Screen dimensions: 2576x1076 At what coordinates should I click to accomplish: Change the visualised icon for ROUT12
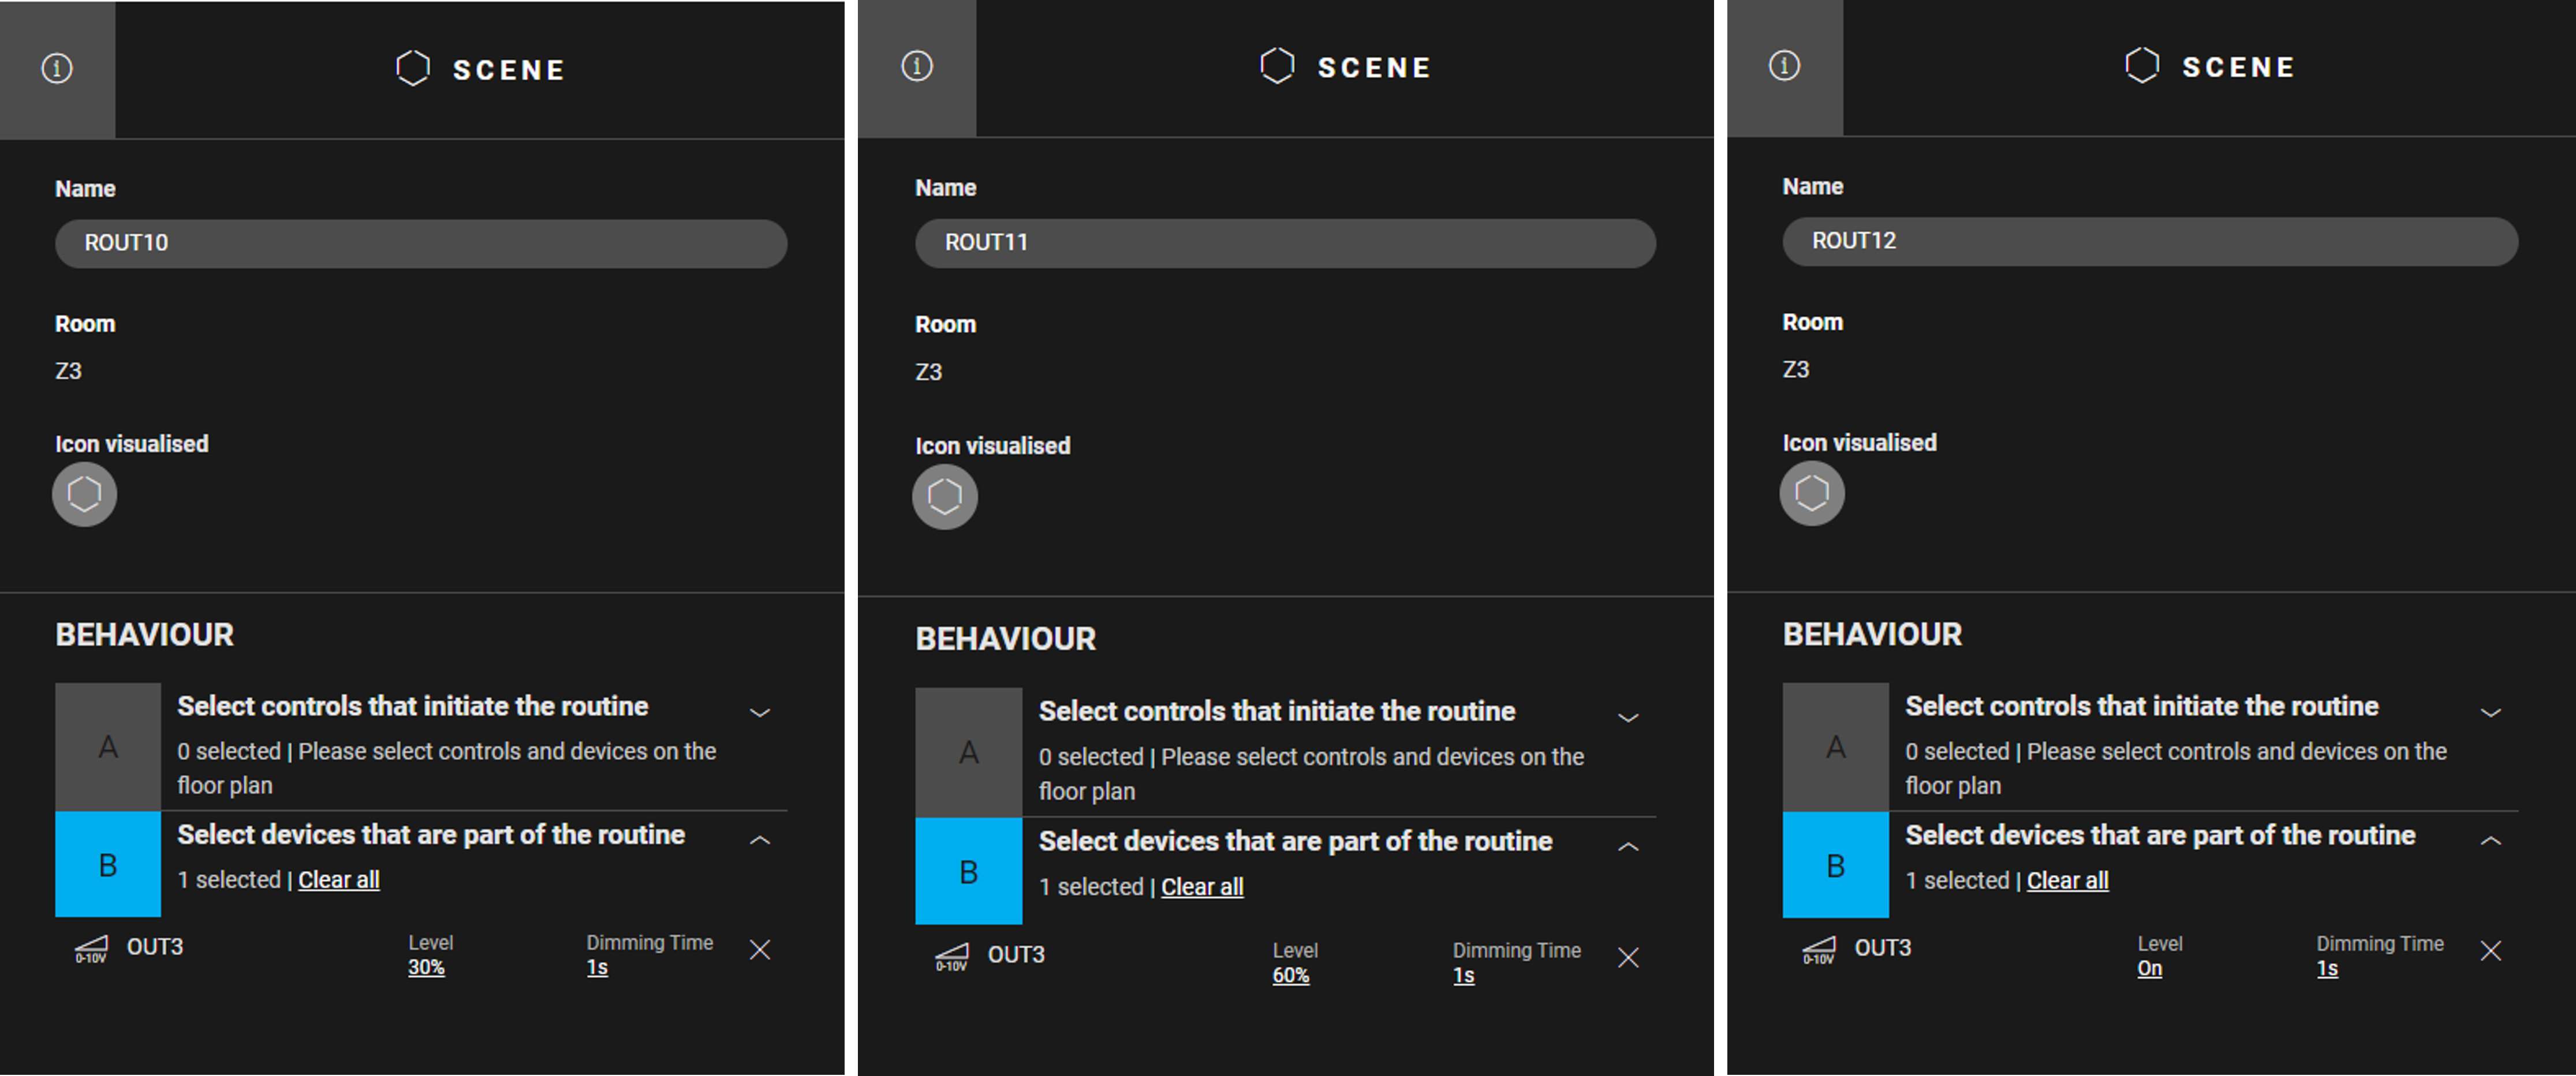pos(1811,493)
